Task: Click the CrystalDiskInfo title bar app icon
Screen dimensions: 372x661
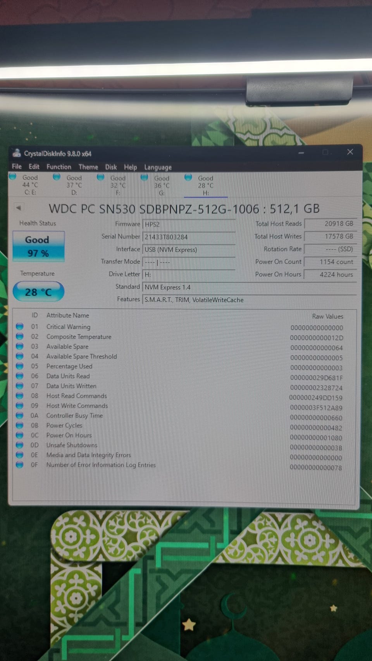Action: coord(16,153)
